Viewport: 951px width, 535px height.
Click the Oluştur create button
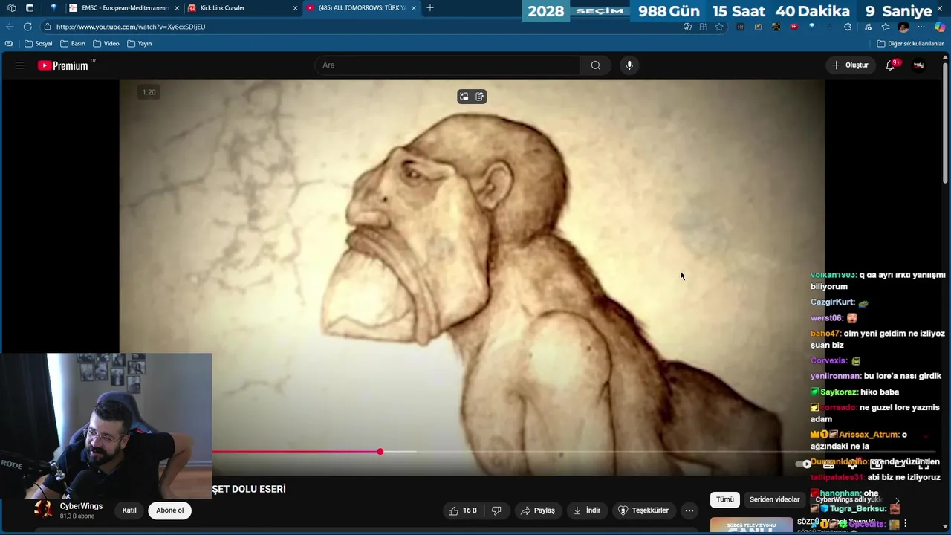[x=850, y=65]
